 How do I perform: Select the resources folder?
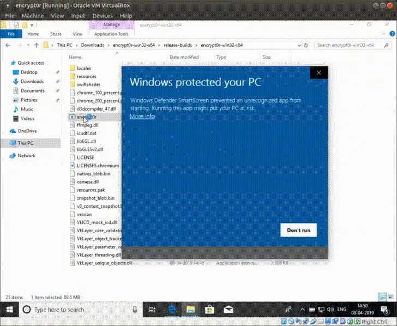point(87,76)
